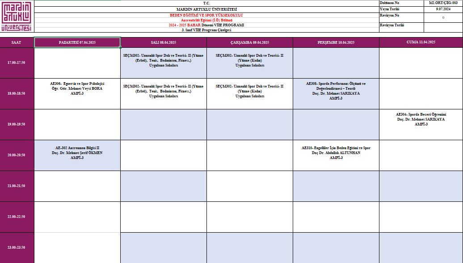Select Wednesday 17.00 SEÇM302 Yüzme (Kadın) cell
This screenshot has width=463, height=263.
pos(250,63)
